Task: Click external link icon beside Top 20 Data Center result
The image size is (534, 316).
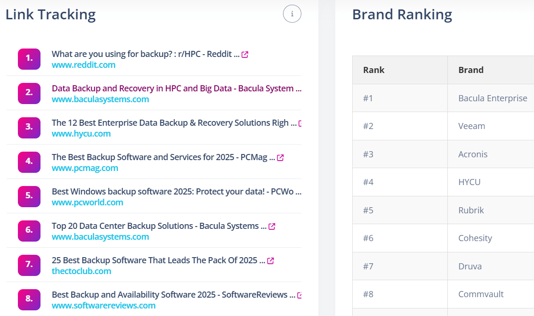Action: [x=272, y=227]
